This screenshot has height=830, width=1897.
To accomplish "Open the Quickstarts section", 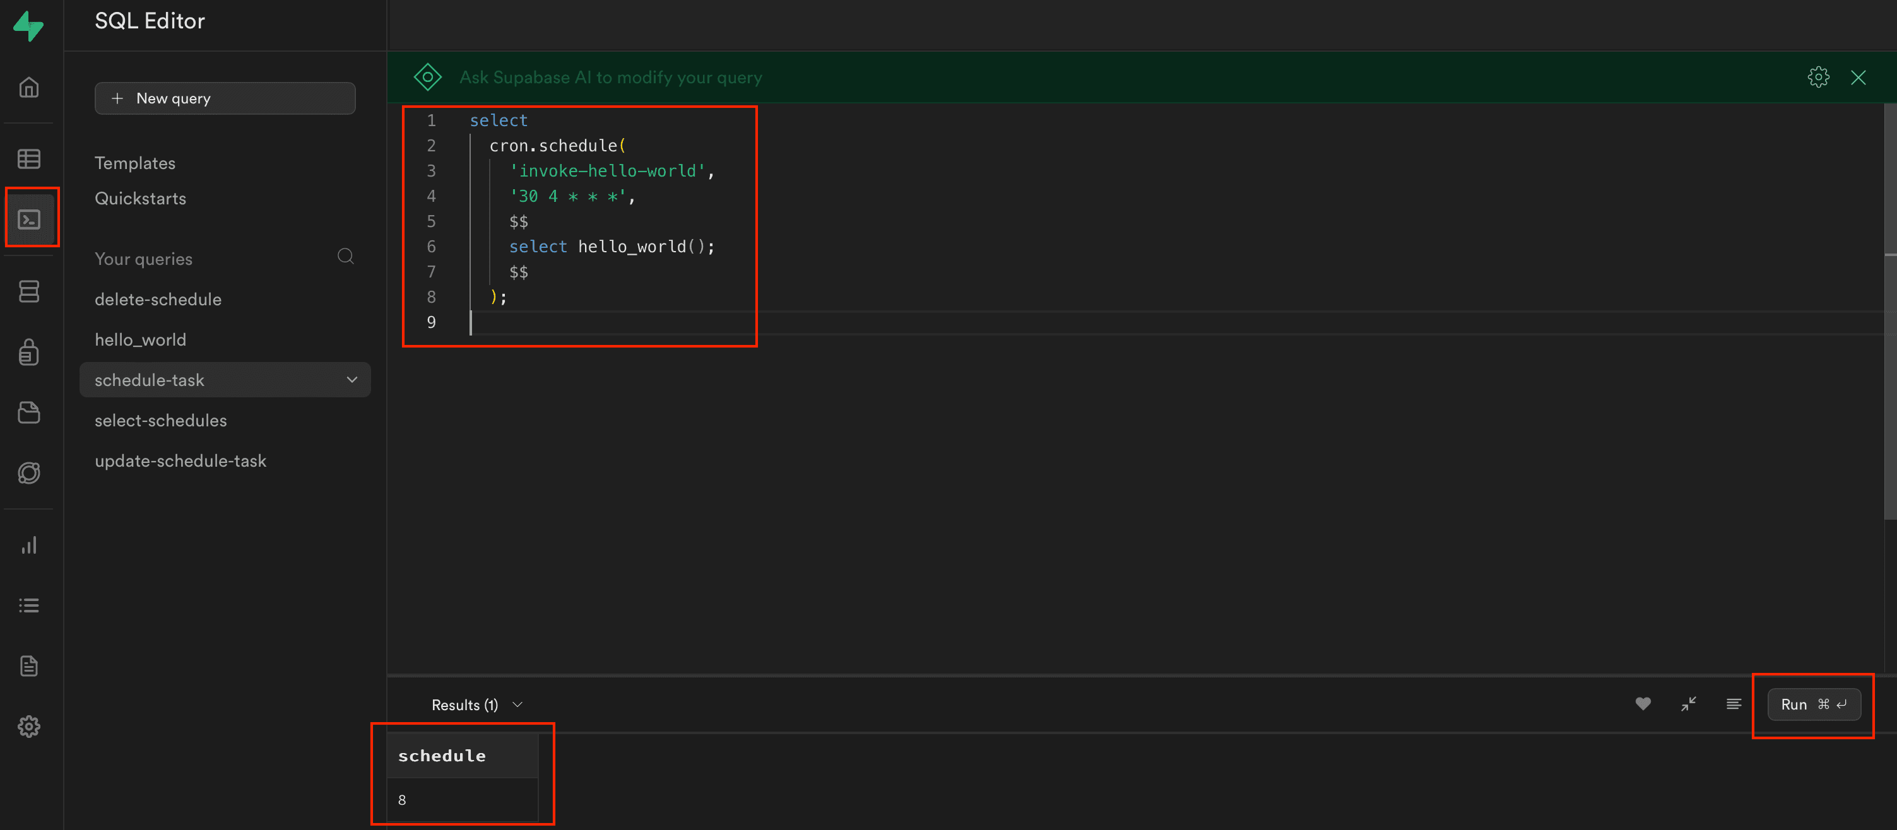I will click(140, 199).
